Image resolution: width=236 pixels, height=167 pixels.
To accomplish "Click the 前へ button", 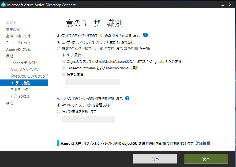I will [155, 159].
